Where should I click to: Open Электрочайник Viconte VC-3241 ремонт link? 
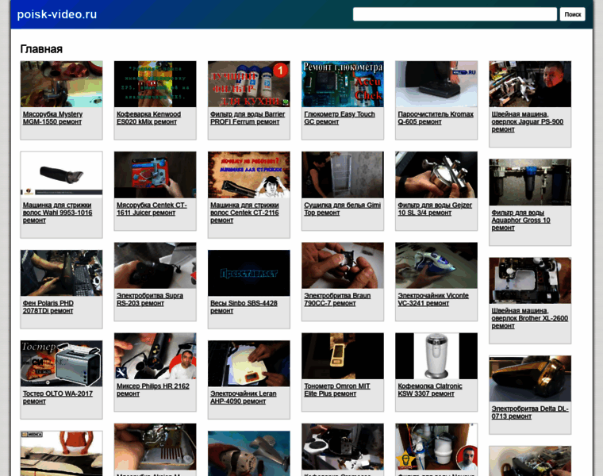[x=433, y=300]
